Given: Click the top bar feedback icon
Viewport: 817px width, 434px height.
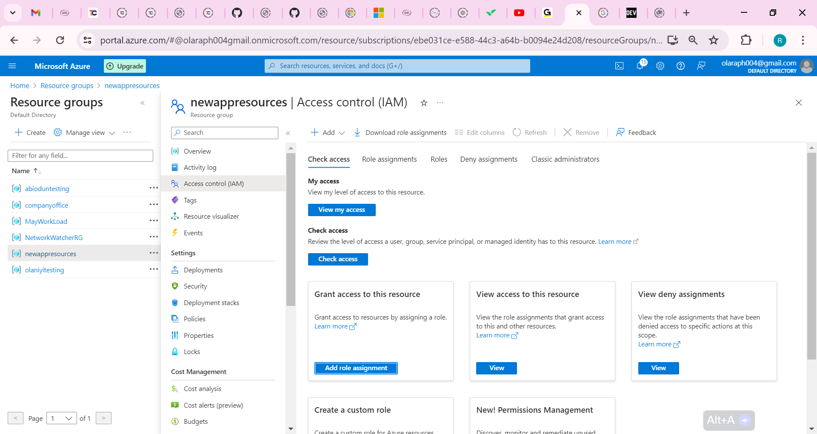Looking at the screenshot, I should [701, 66].
